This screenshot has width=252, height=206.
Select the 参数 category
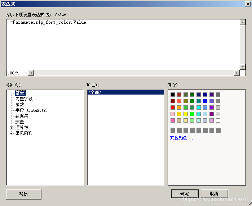click(x=19, y=105)
